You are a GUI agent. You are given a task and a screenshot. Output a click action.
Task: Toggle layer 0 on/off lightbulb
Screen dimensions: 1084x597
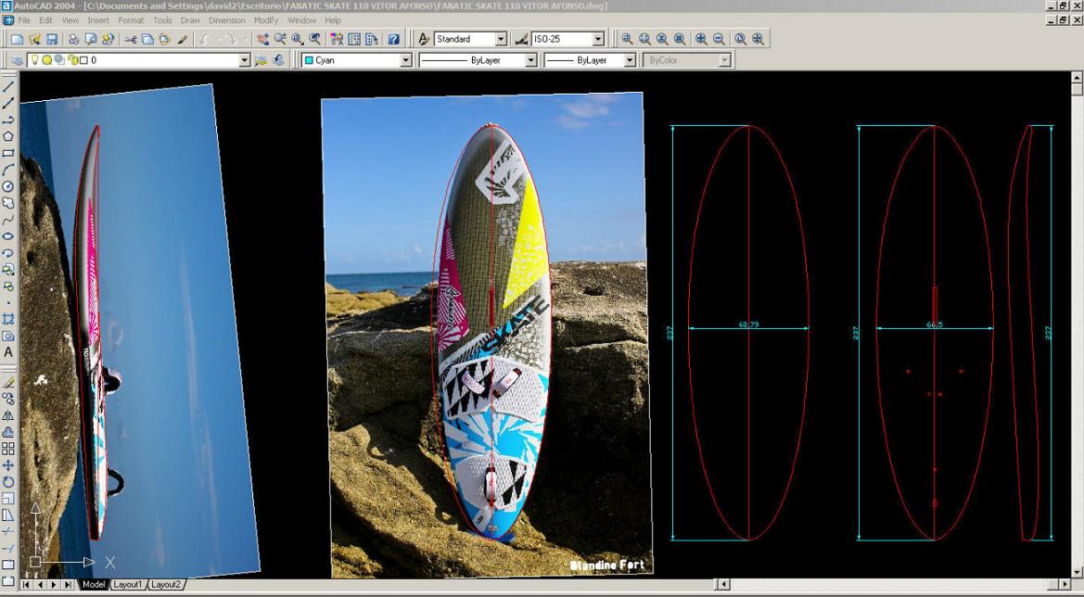click(x=34, y=60)
